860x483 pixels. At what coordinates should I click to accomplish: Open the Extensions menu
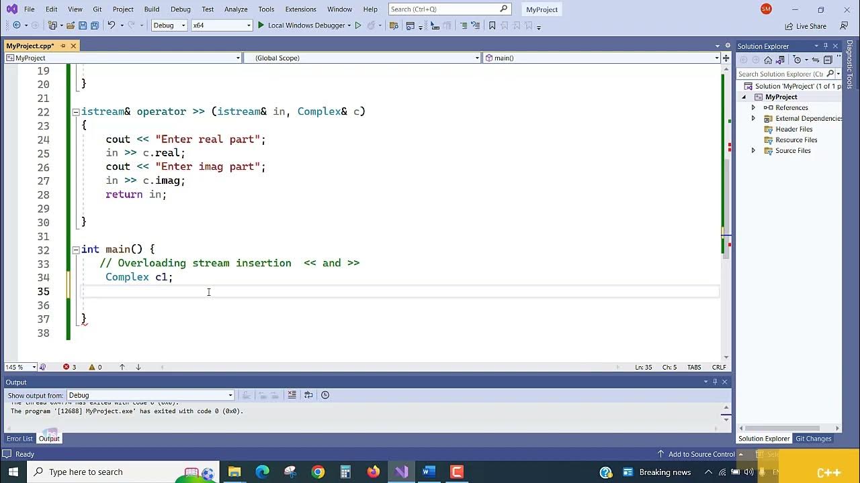[x=300, y=9]
